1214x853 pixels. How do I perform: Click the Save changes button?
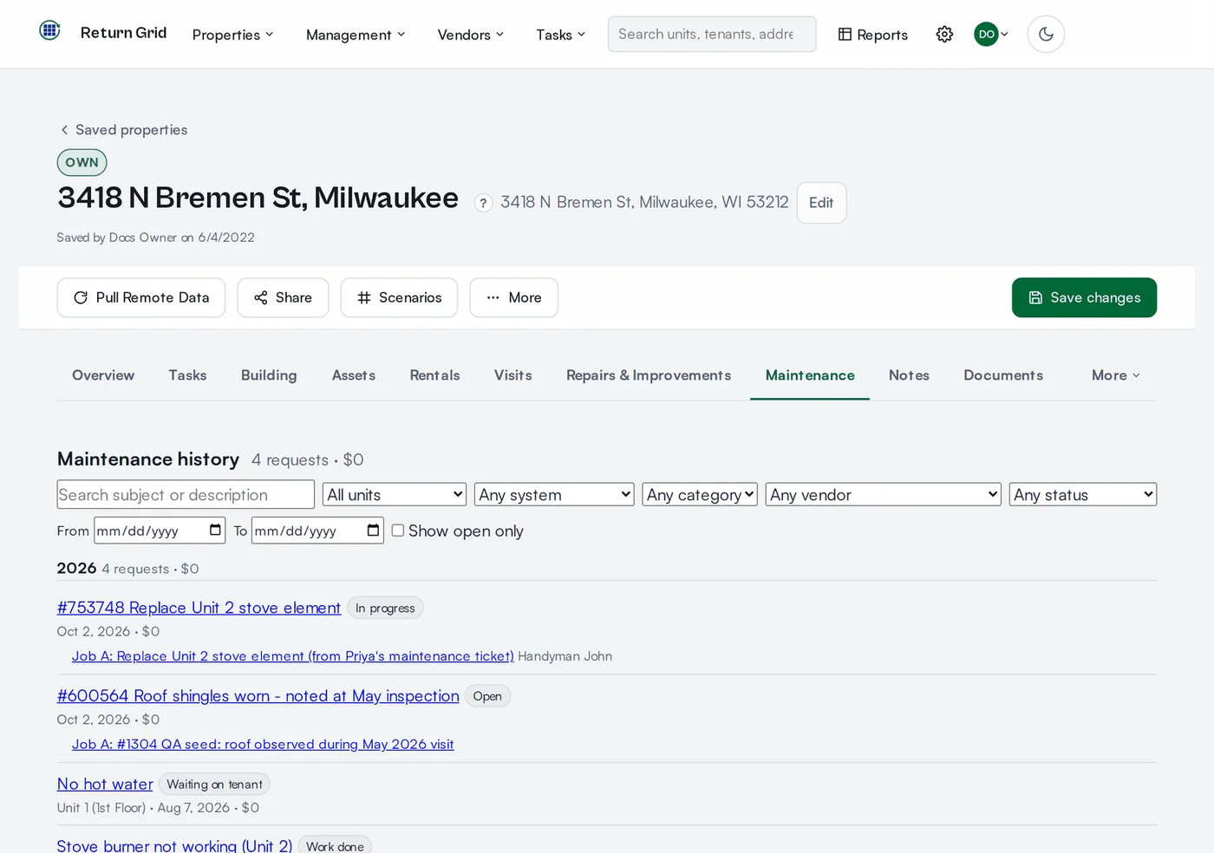tap(1084, 297)
